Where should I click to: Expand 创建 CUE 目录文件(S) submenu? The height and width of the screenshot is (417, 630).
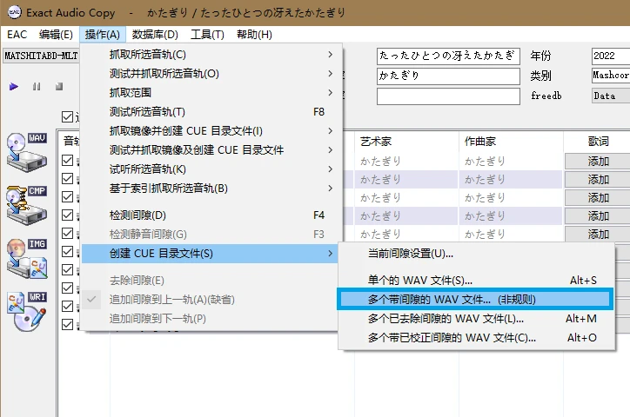pyautogui.click(x=211, y=254)
